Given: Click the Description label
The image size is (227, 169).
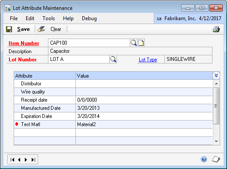Looking at the screenshot, I should 20,51.
